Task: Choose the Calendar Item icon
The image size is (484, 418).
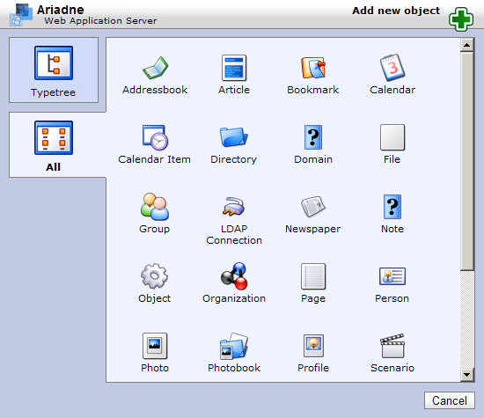Action: click(x=155, y=137)
